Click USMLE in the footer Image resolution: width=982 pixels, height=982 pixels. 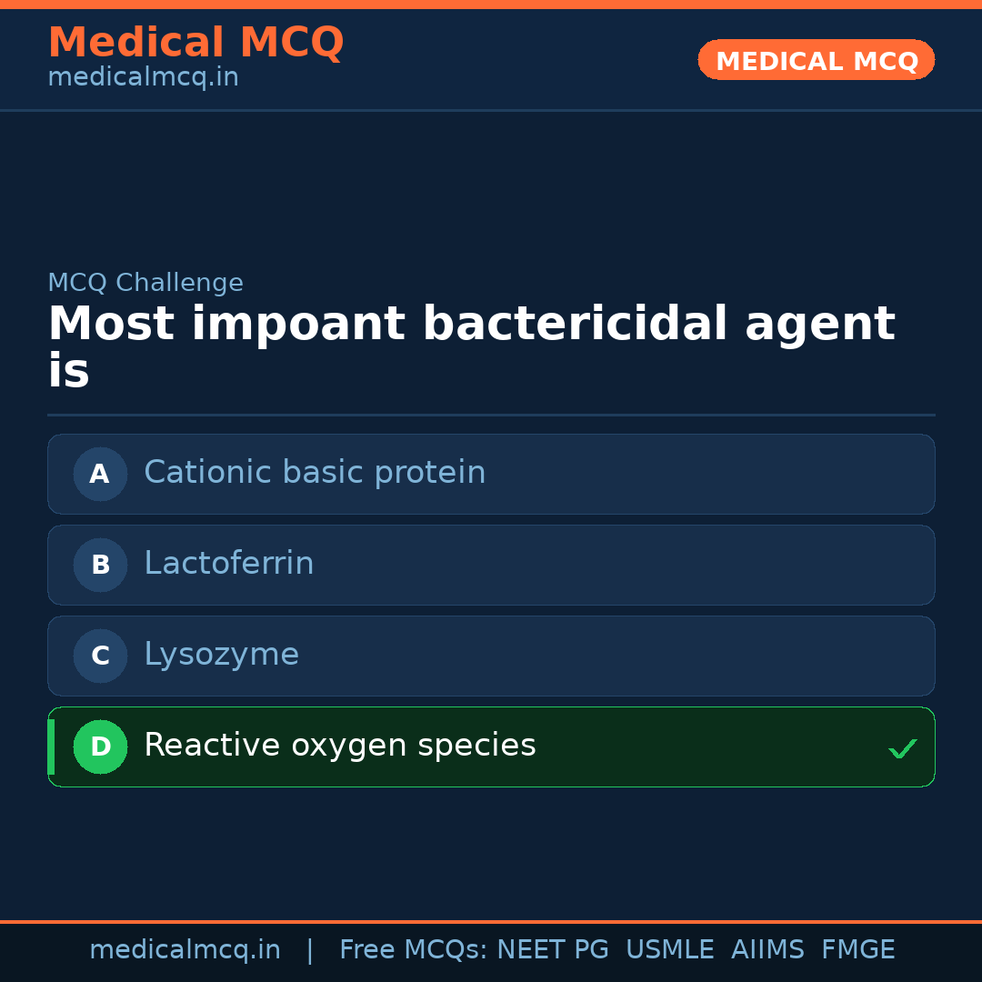tap(669, 950)
